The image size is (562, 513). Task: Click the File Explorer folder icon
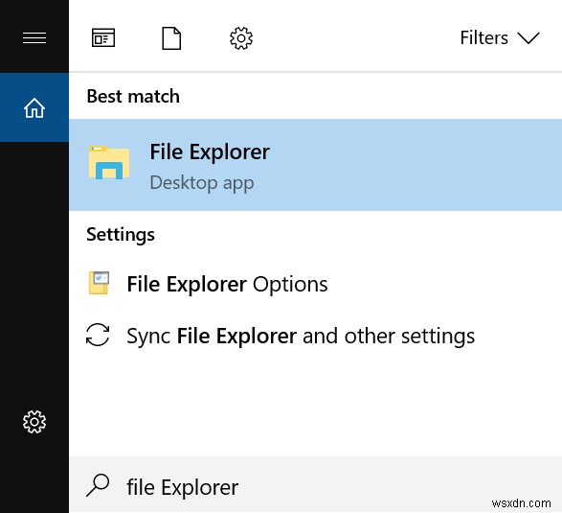tap(109, 163)
